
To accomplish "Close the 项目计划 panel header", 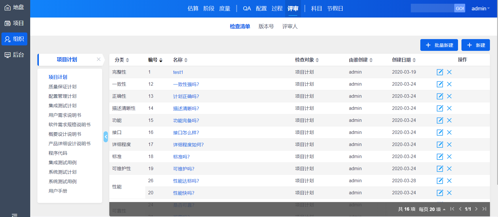I will click(99, 59).
